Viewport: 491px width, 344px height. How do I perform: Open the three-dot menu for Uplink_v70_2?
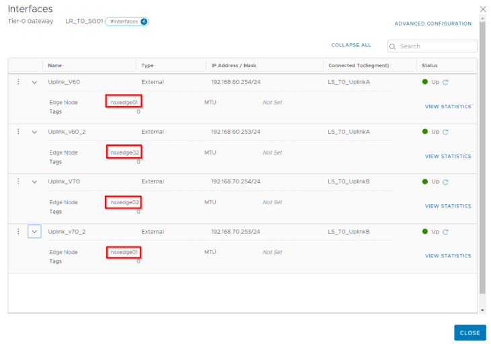tap(18, 231)
